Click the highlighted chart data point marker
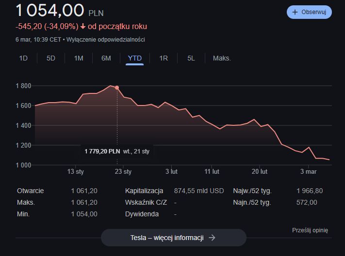This screenshot has height=256, width=345. pyautogui.click(x=117, y=88)
